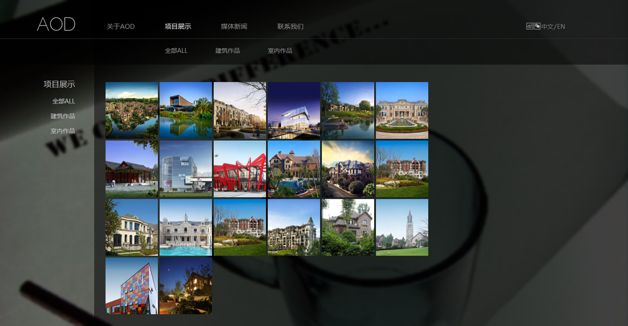Open church tower on lawn thumbnail
This screenshot has height=326, width=628.
pos(402,227)
